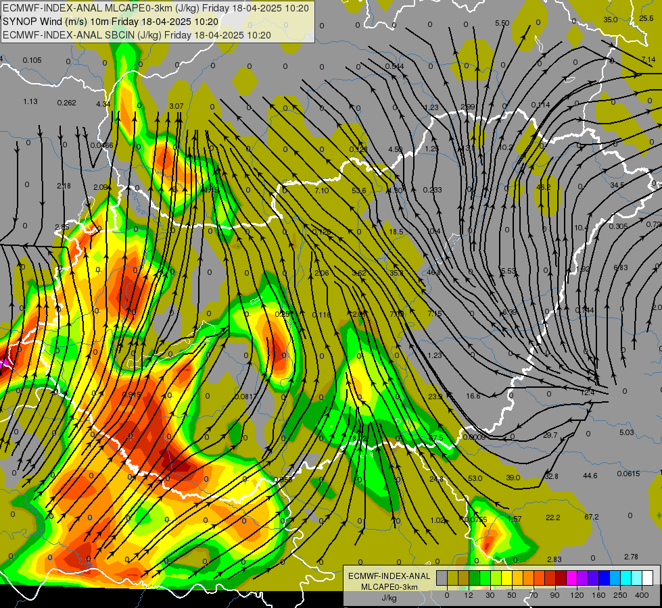Click the map value 0.0817

pos(245,397)
